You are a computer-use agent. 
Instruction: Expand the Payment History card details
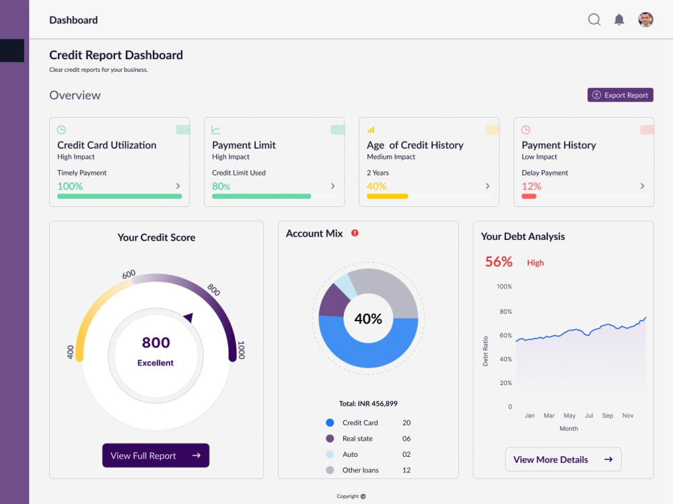coord(641,186)
